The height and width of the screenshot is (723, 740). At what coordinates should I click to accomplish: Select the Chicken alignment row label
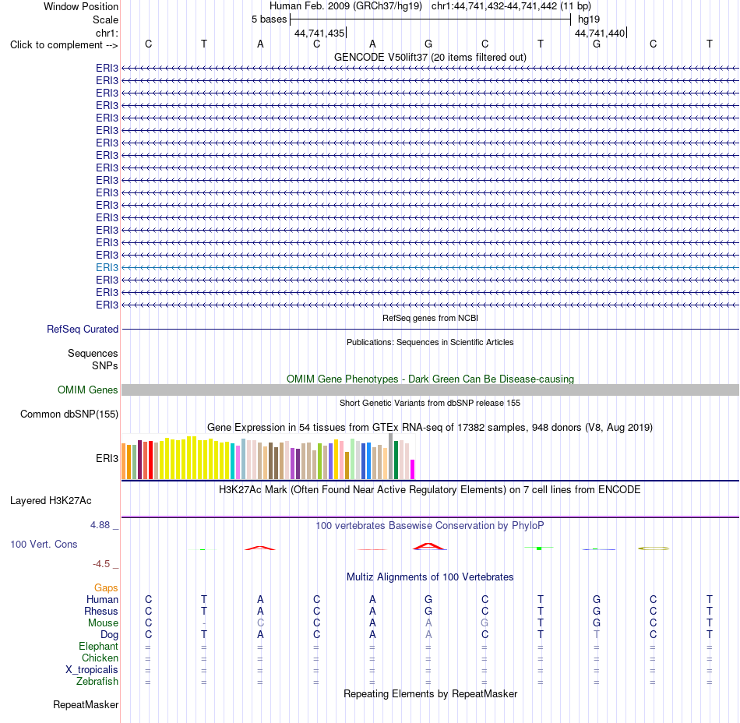pyautogui.click(x=100, y=658)
